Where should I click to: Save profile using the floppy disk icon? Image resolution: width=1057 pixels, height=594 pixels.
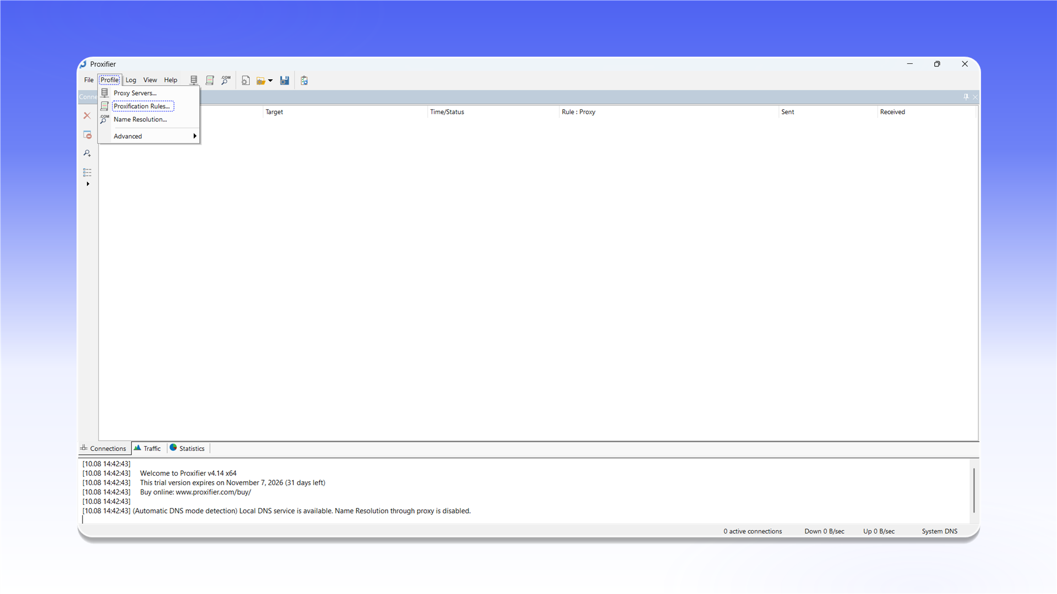click(x=285, y=80)
